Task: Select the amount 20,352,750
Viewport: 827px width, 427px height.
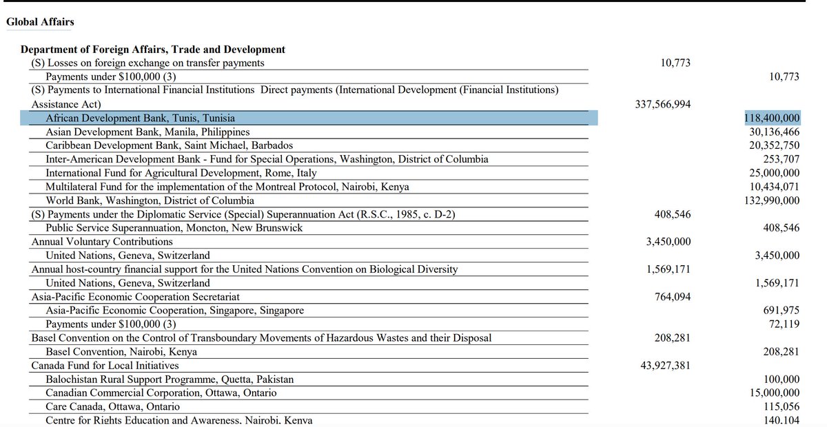Action: tap(775, 145)
